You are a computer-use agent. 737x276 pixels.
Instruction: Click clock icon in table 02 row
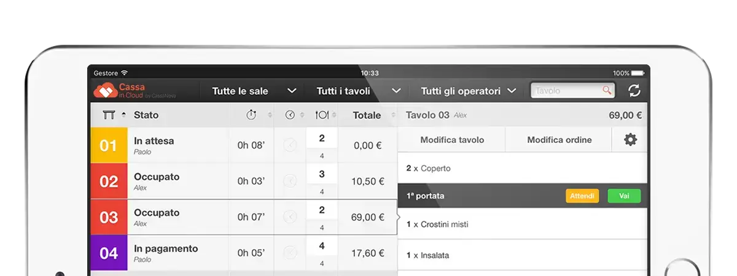coord(290,181)
